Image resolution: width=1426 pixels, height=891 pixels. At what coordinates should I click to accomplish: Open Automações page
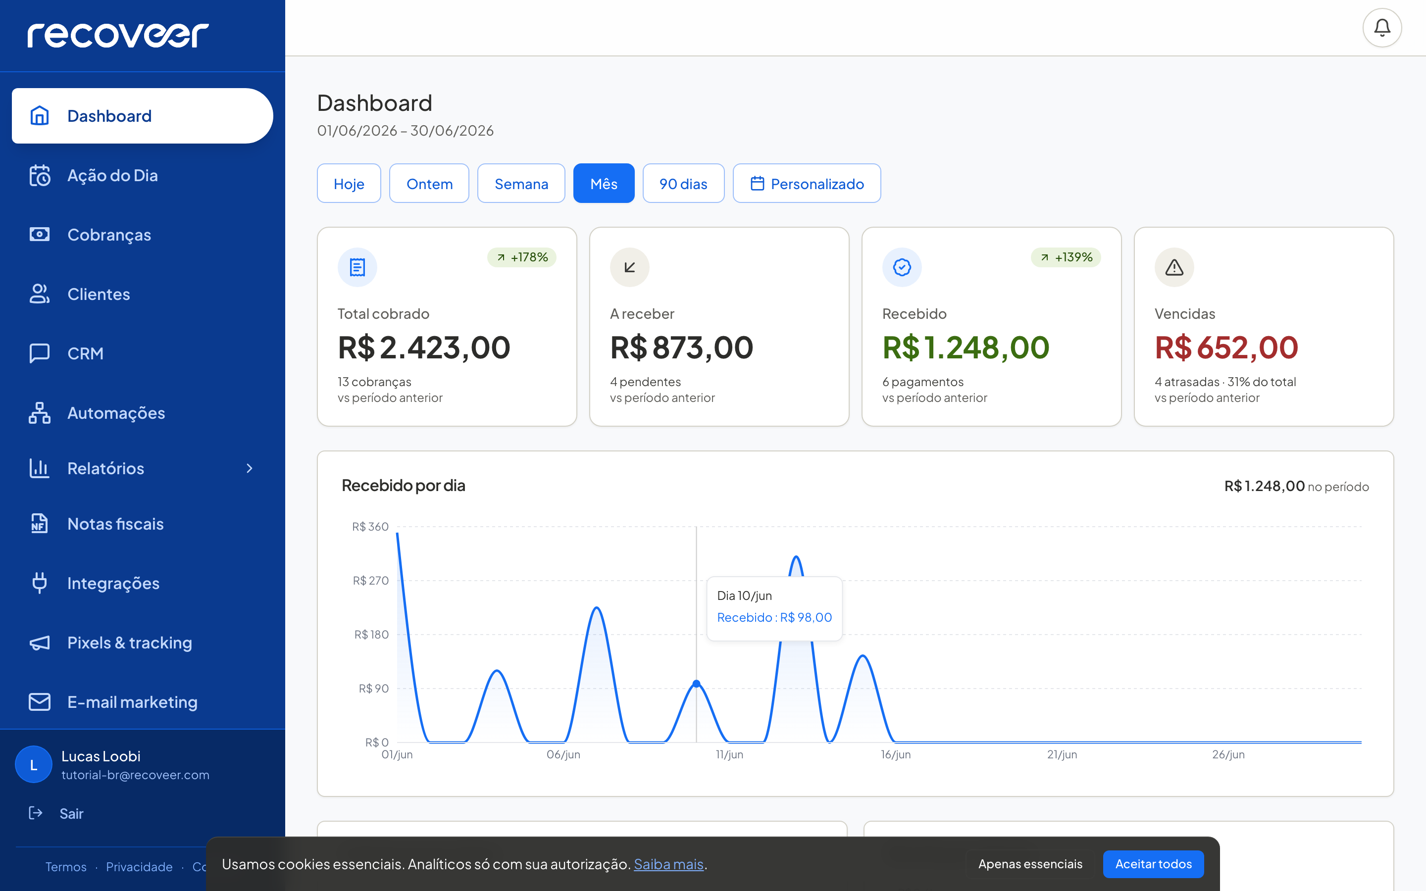tap(142, 412)
